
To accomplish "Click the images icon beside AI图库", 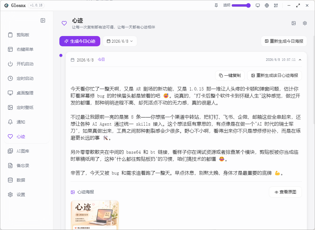I will [10, 151].
